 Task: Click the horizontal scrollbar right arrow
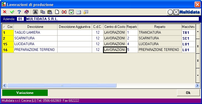[197, 86]
